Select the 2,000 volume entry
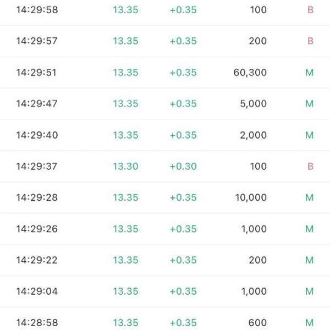This screenshot has height=330, width=330. pos(253,135)
